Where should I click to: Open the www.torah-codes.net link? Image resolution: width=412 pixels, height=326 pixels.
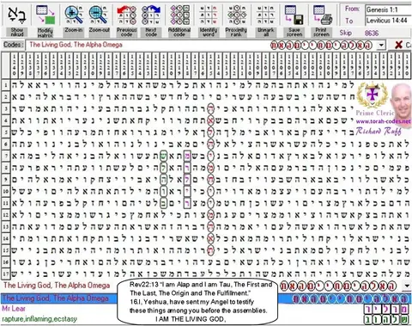pyautogui.click(x=384, y=121)
